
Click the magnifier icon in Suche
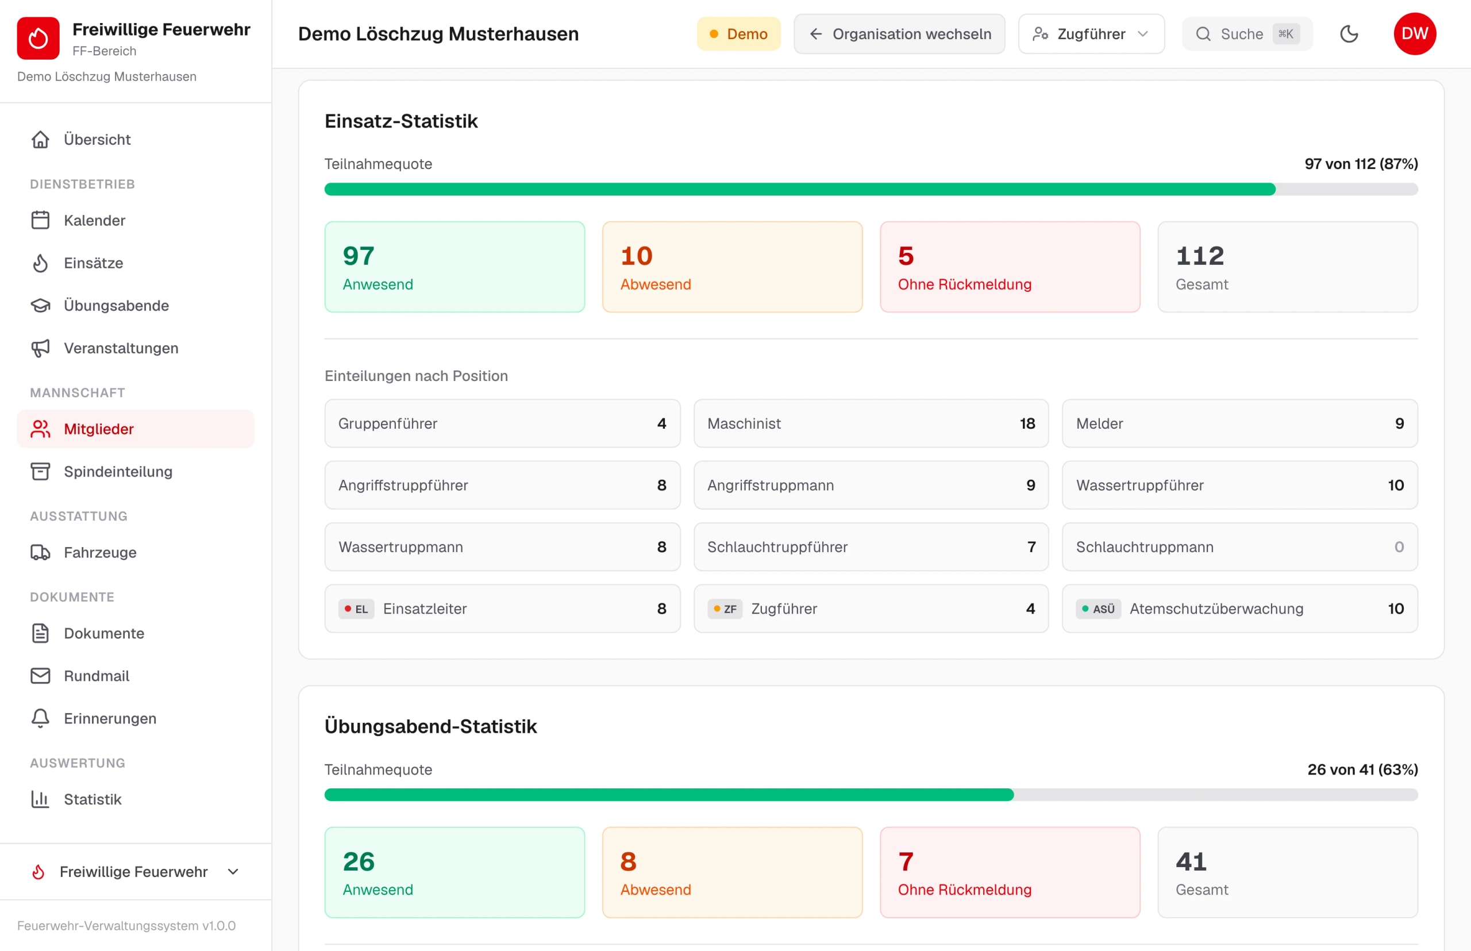(x=1203, y=34)
